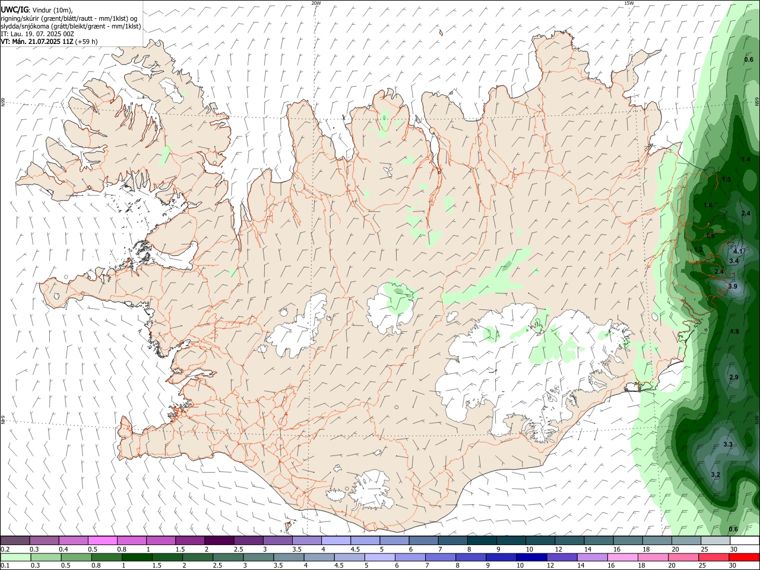
Task: Click the bright pink 0.5 swatch in the top legend row
Action: click(x=102, y=540)
